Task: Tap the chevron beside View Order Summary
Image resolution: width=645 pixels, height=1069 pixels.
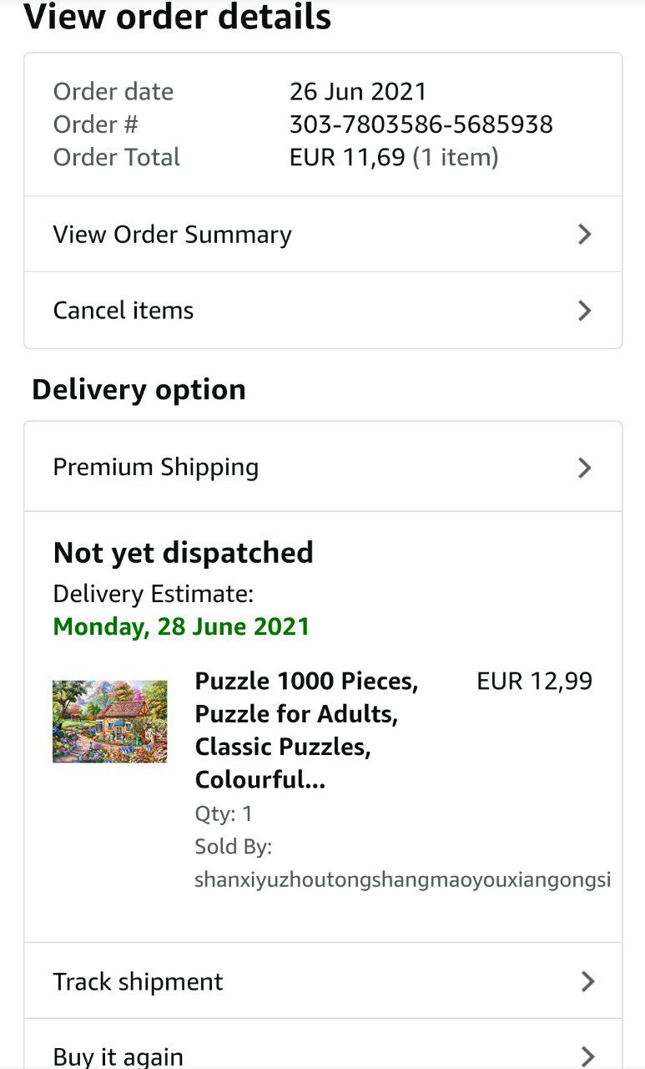Action: point(585,235)
